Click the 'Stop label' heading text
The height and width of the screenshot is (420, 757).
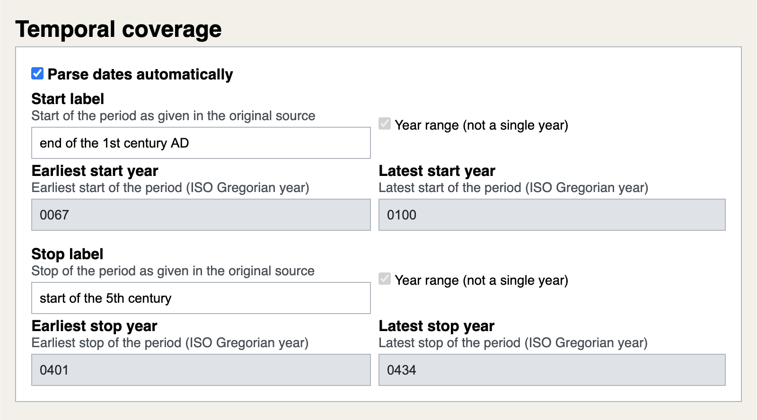pyautogui.click(x=67, y=254)
